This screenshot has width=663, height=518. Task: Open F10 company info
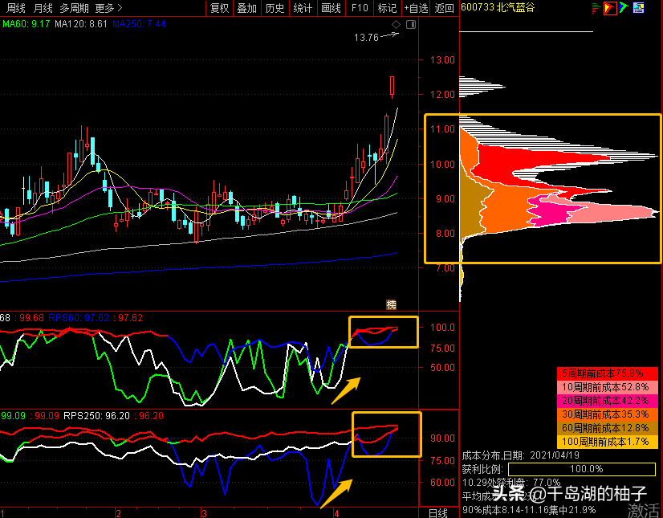tap(360, 8)
